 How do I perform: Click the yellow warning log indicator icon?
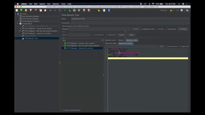coord(171,10)
